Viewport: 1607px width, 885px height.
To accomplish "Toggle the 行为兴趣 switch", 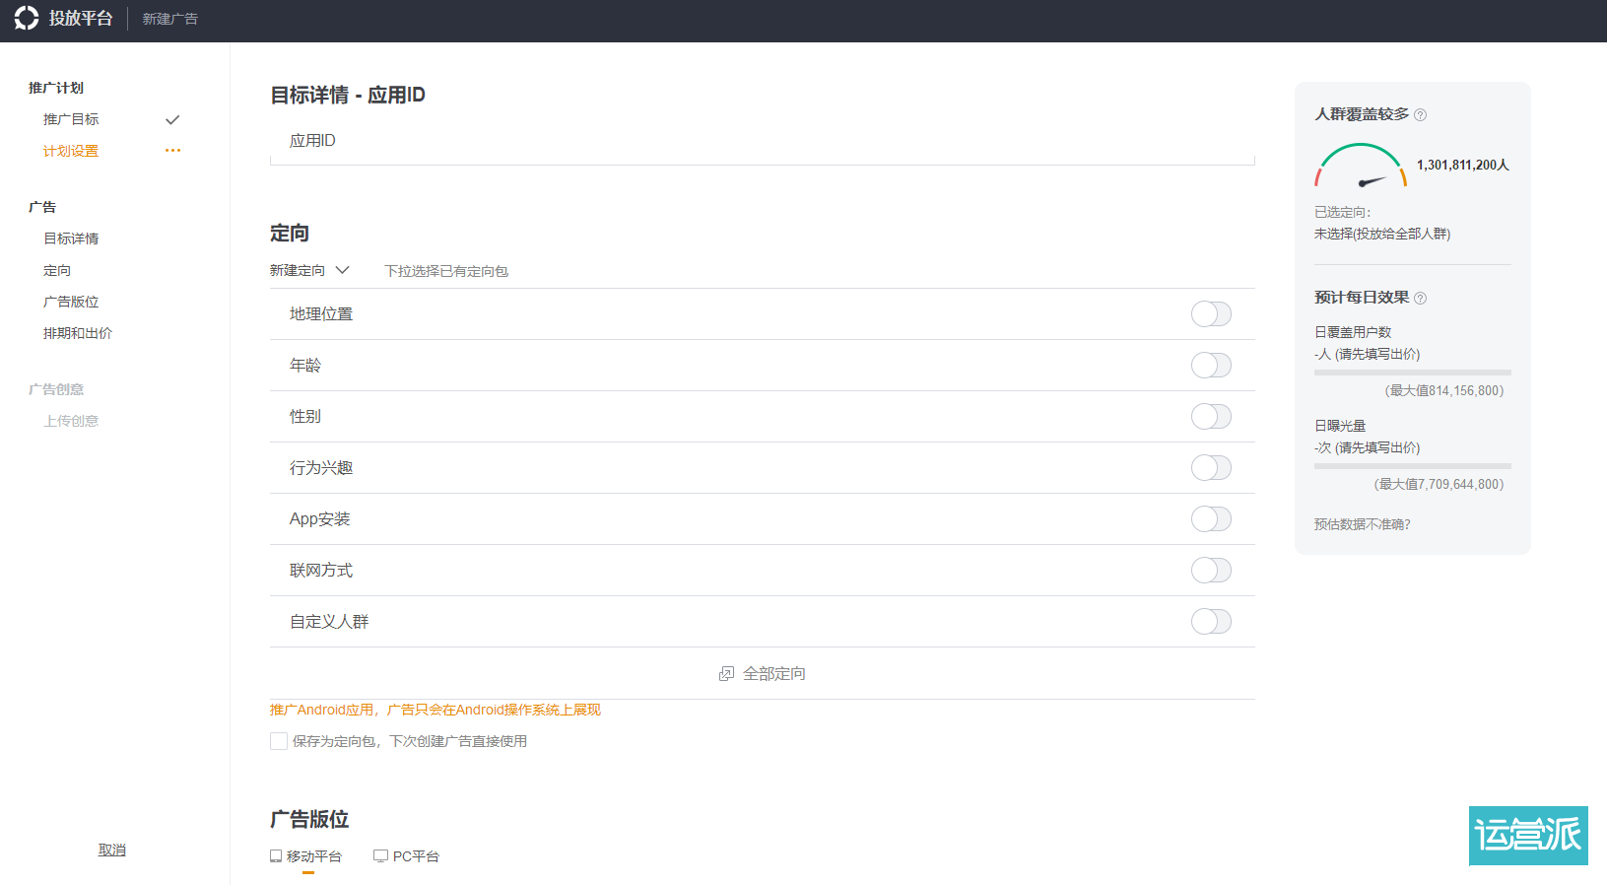I will point(1211,468).
